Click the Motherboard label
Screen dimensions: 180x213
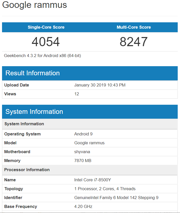pos(17,152)
